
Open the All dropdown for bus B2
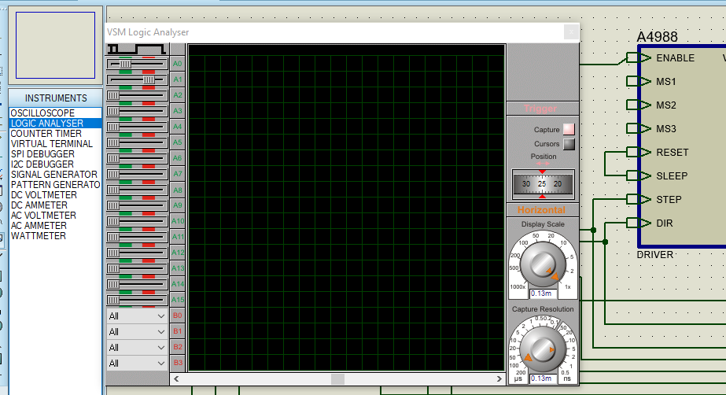(137, 347)
